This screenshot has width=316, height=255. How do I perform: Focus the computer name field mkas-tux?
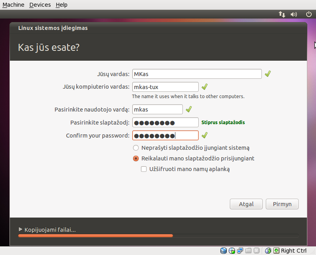coord(165,87)
